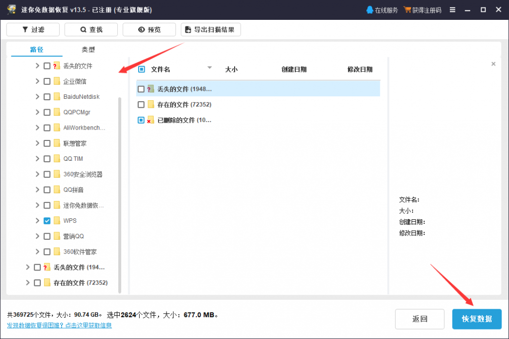
Task: Expand the BaiduNetdisk tree node
Action: pyautogui.click(x=37, y=97)
